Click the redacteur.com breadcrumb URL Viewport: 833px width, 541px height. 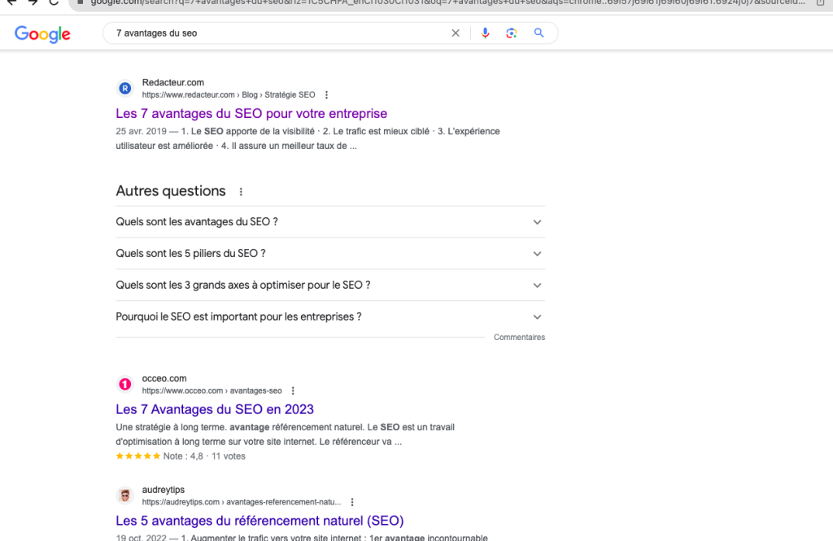coord(229,94)
